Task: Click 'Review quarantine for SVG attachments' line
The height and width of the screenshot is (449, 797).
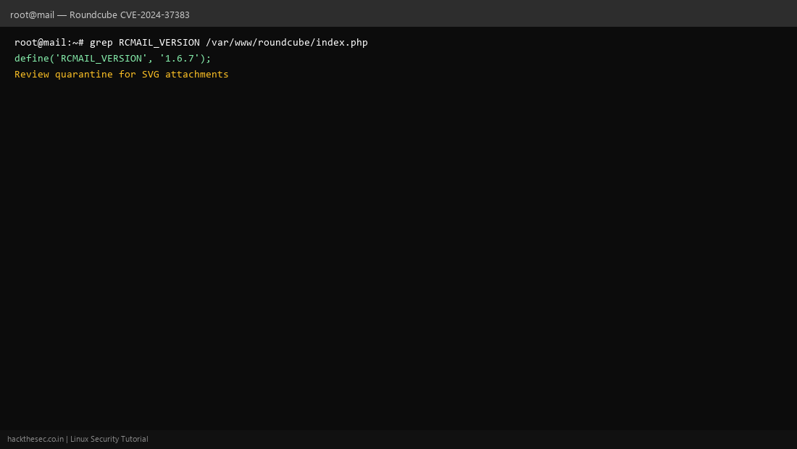Action: click(x=122, y=74)
